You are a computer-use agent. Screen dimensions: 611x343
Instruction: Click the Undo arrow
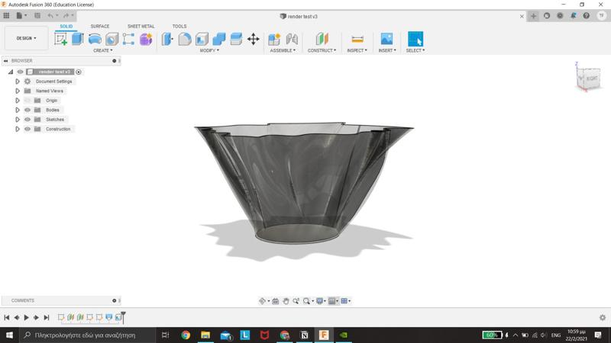[x=50, y=15]
